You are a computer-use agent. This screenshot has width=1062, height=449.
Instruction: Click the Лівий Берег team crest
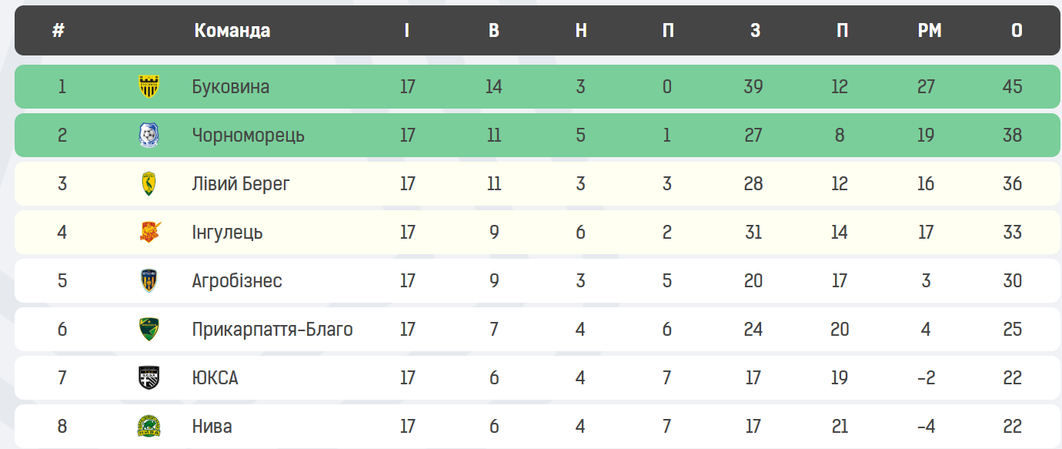coord(149,184)
